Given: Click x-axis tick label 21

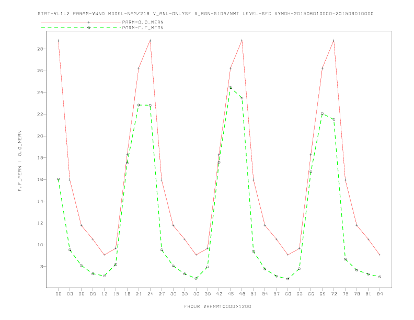Looking at the screenshot, I should coord(139,294).
